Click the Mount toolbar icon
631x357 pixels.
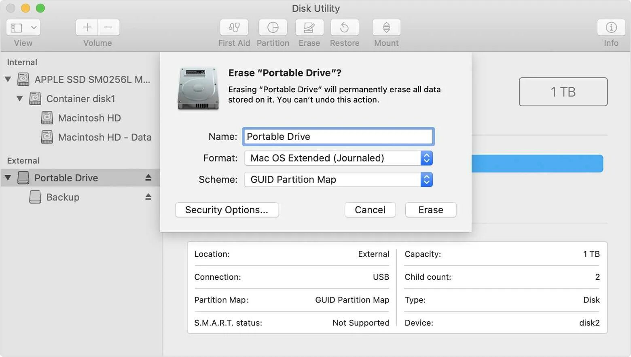(386, 28)
